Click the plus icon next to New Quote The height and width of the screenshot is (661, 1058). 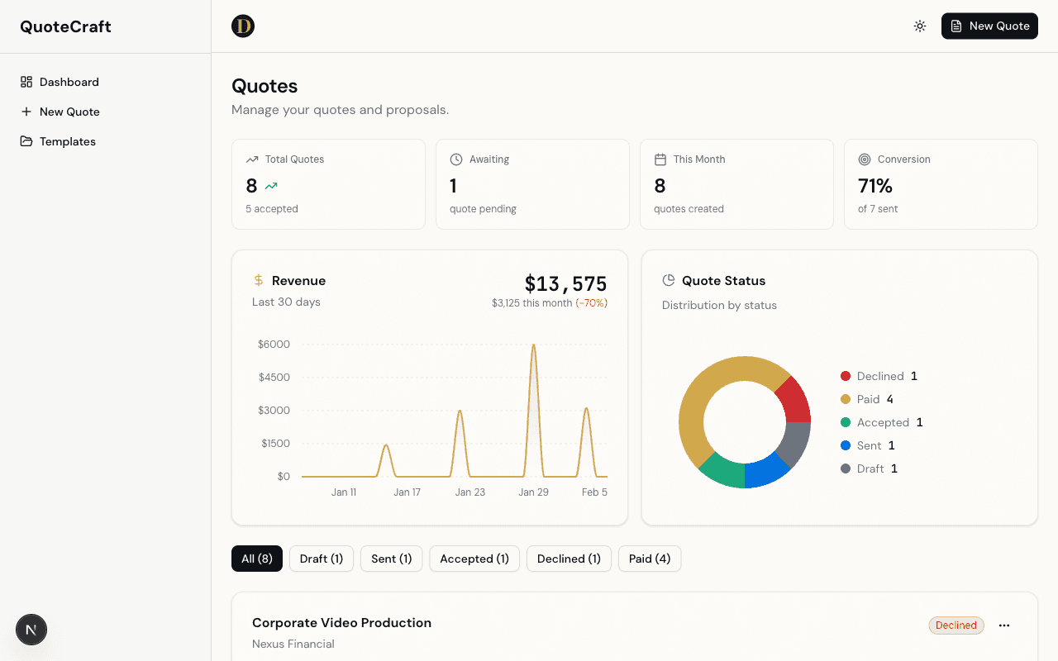27,111
